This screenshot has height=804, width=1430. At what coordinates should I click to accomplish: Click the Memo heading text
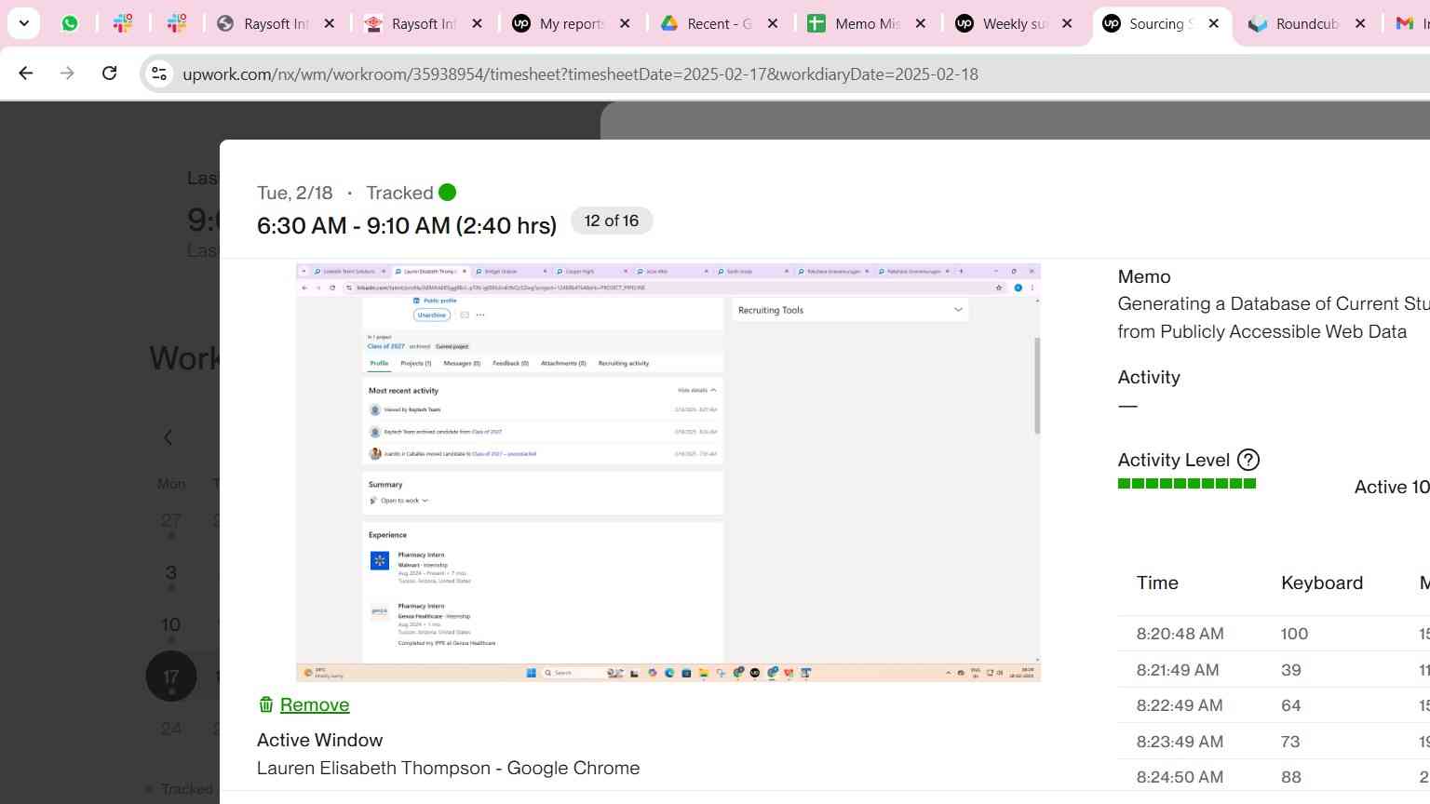pyautogui.click(x=1144, y=276)
